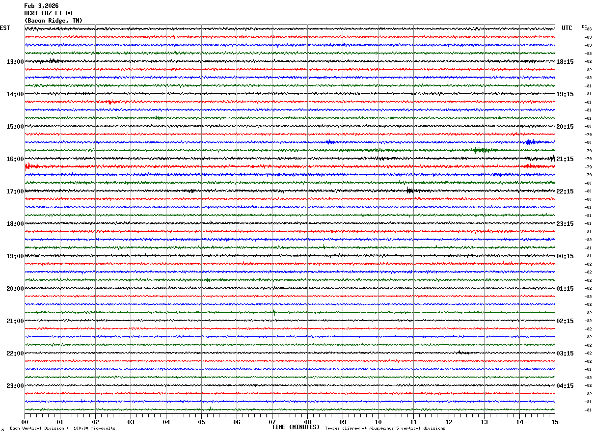Click the green burst near minute 13

480,150
